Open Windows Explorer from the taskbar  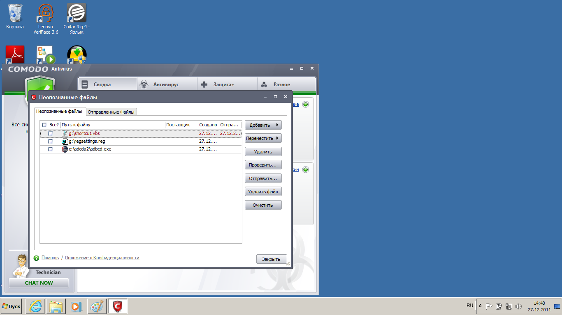(56, 306)
